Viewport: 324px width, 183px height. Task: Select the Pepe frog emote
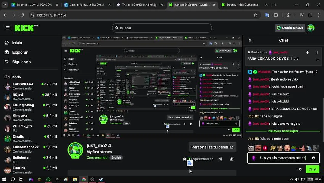point(294,148)
